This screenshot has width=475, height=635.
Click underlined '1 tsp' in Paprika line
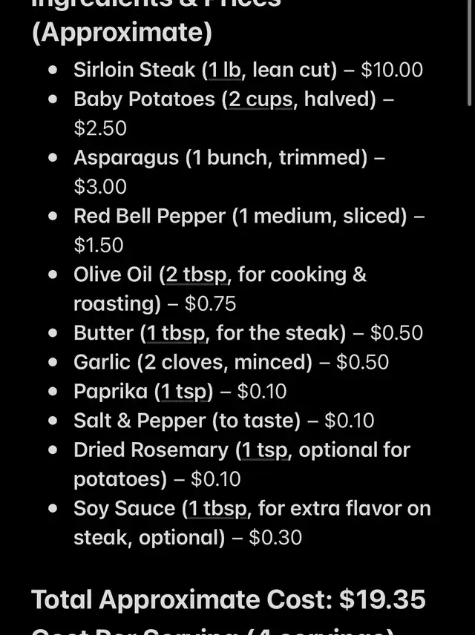(x=184, y=391)
